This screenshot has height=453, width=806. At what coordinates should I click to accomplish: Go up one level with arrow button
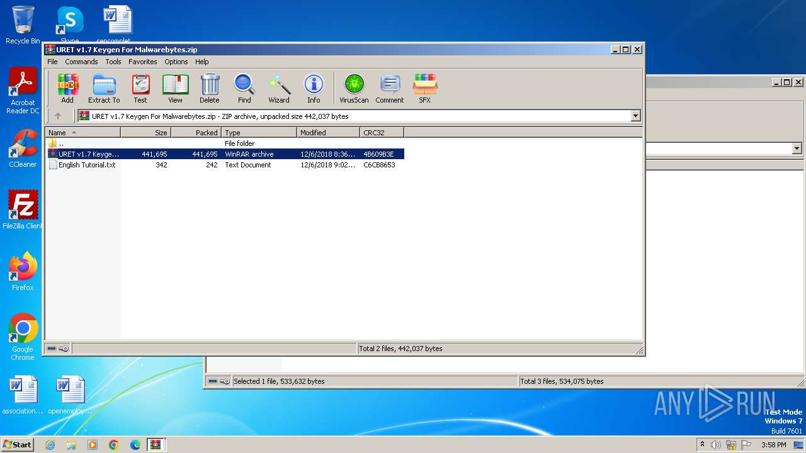click(58, 116)
